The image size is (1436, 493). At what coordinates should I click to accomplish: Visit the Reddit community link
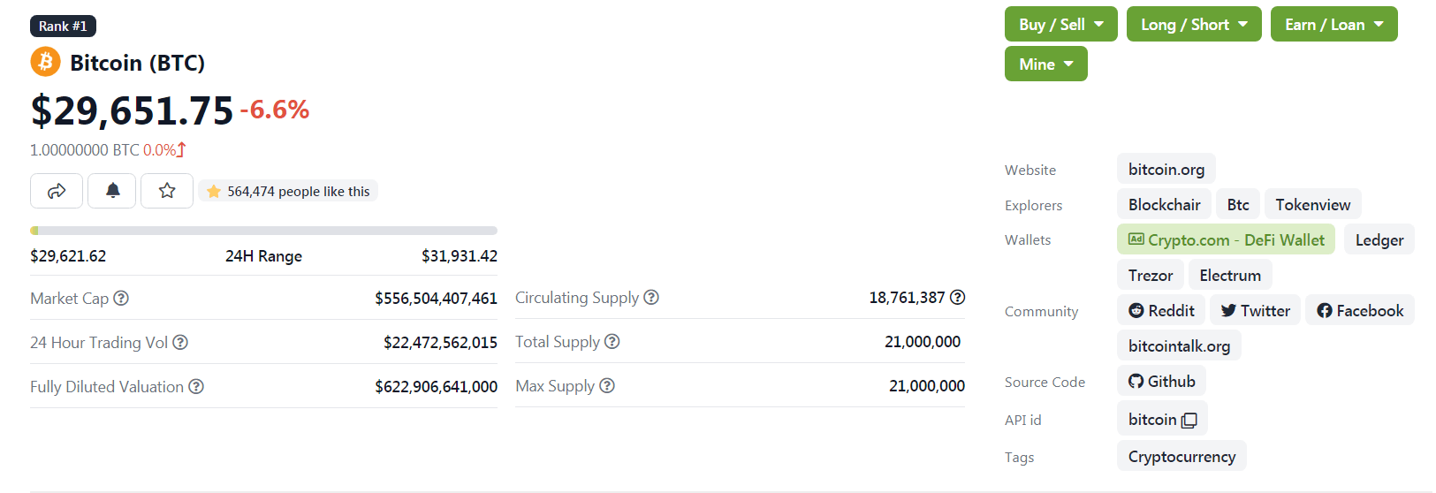pos(1161,311)
